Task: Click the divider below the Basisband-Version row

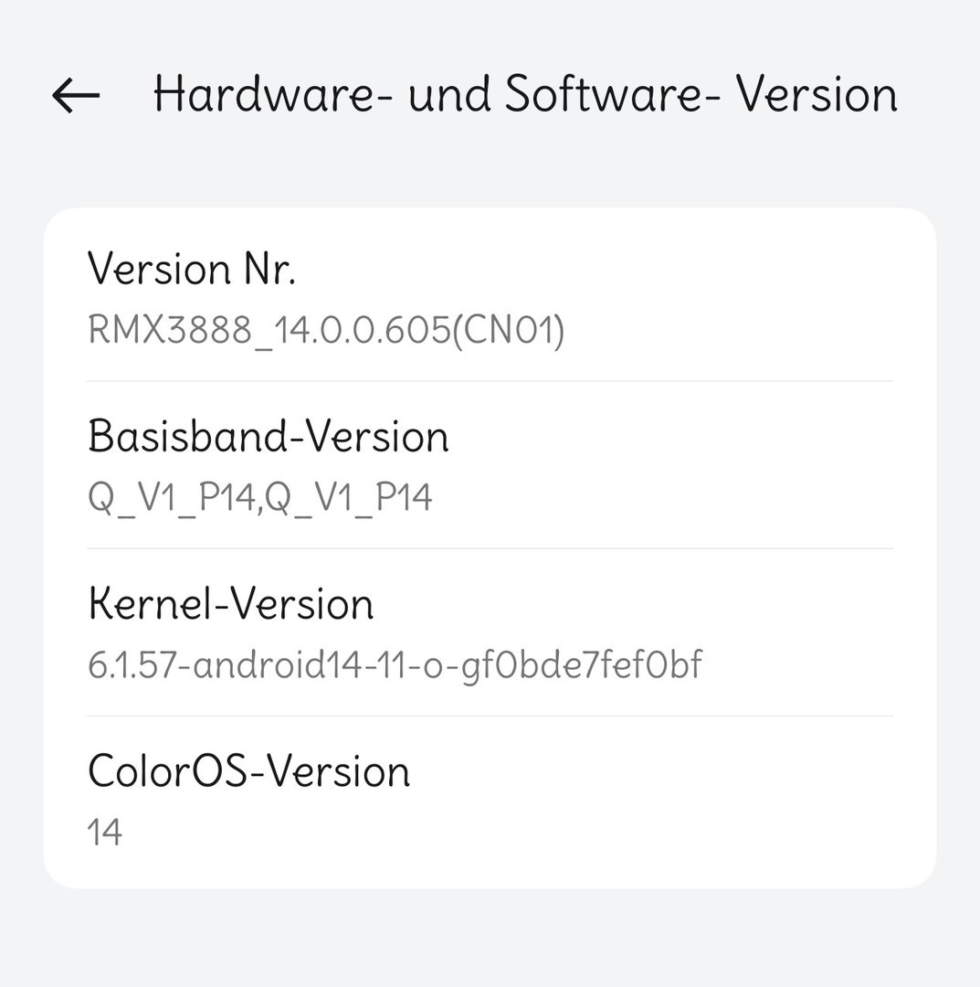Action: (490, 548)
